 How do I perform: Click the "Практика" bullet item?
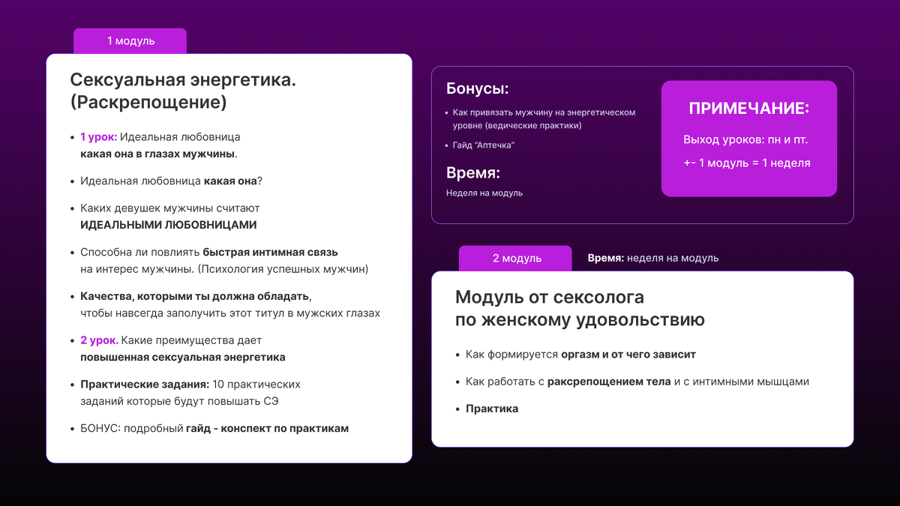coord(491,409)
